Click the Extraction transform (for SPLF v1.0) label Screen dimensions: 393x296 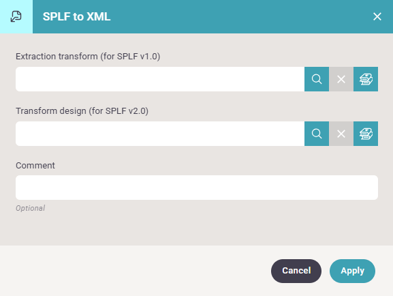[88, 56]
